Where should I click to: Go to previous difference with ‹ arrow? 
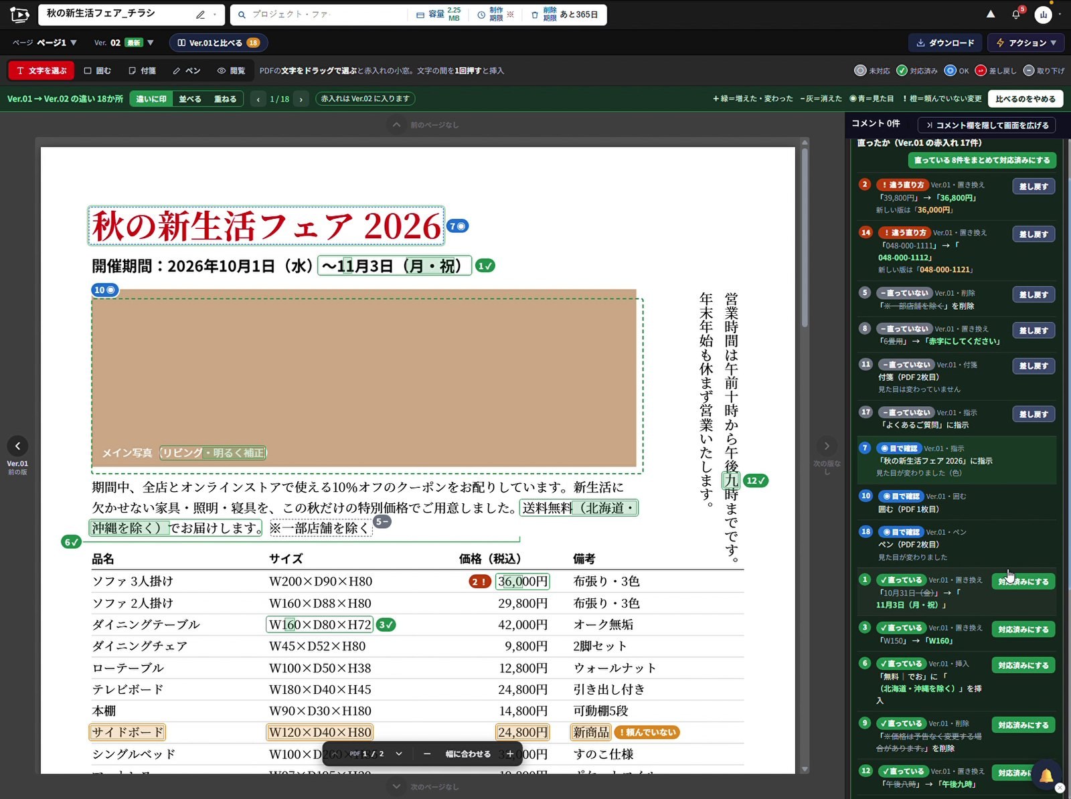(x=258, y=99)
